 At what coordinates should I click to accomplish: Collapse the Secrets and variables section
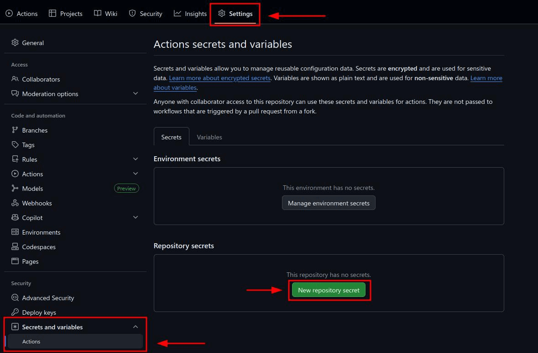click(136, 327)
